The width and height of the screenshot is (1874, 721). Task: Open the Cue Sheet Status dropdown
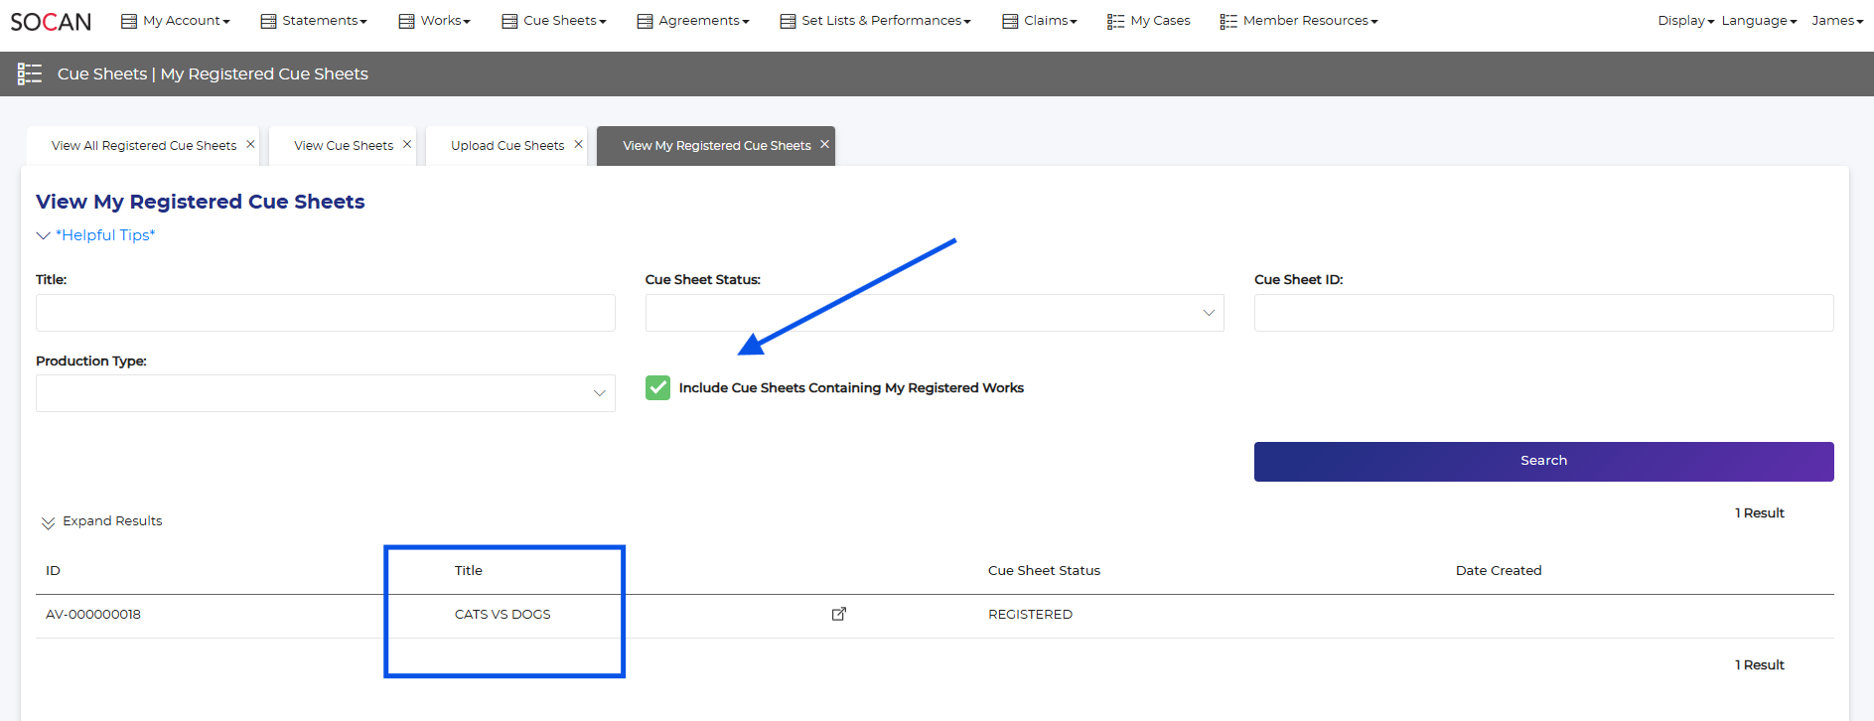click(x=934, y=313)
